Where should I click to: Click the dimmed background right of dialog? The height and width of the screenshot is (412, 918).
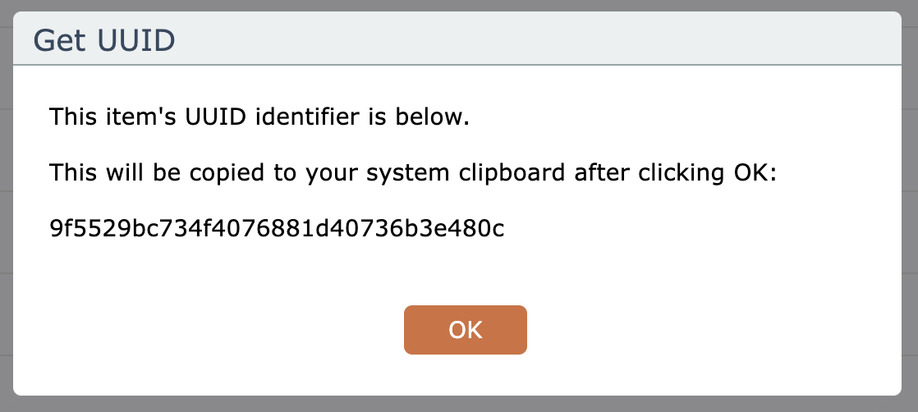pos(911,205)
